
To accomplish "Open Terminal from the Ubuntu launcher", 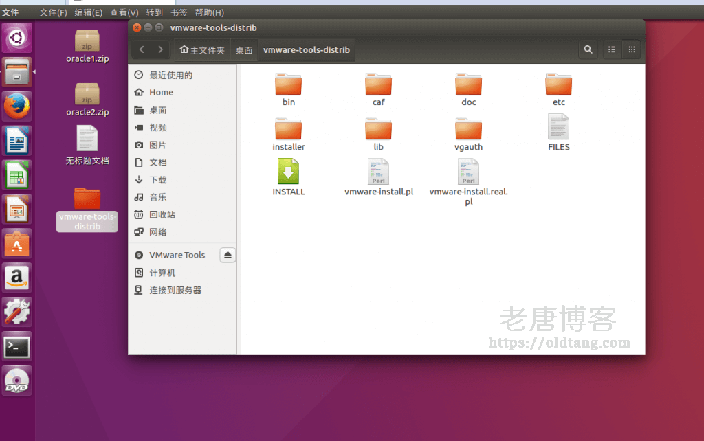I will click(x=17, y=347).
